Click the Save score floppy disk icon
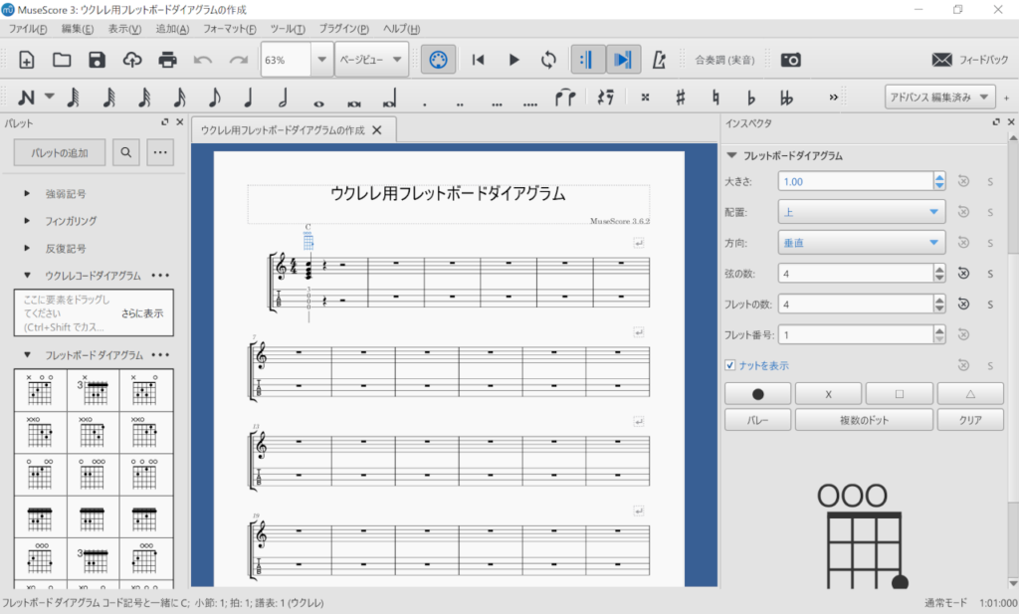 [97, 60]
